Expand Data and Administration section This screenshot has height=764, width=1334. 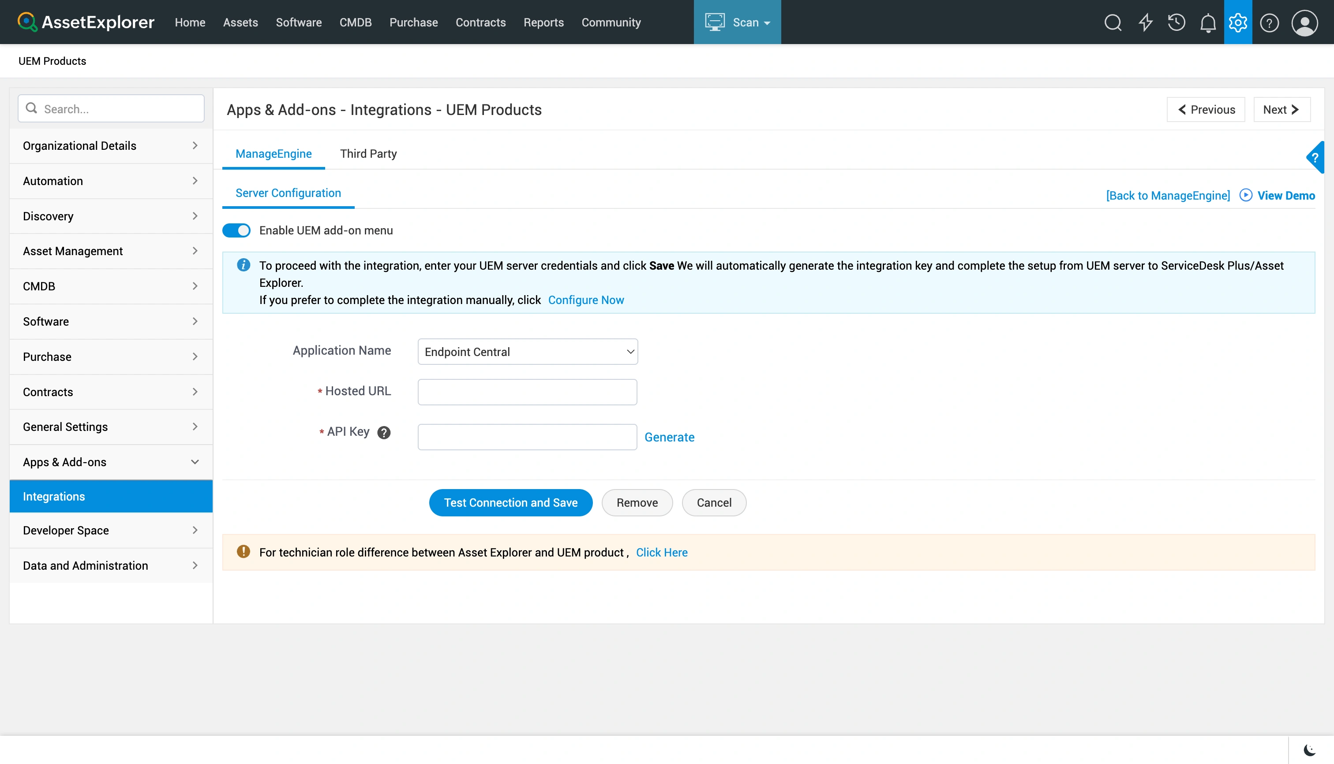pos(111,565)
